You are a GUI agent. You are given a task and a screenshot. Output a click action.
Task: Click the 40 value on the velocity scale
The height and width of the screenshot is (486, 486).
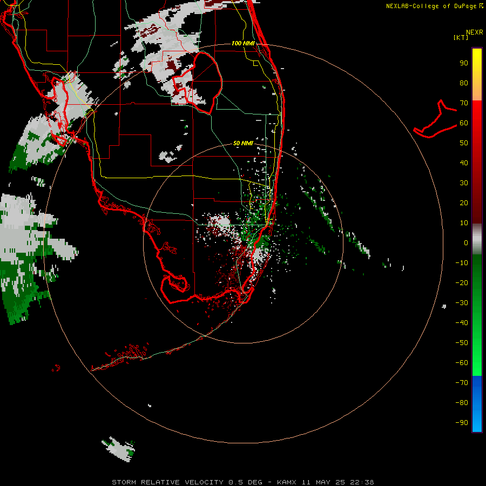(x=464, y=163)
